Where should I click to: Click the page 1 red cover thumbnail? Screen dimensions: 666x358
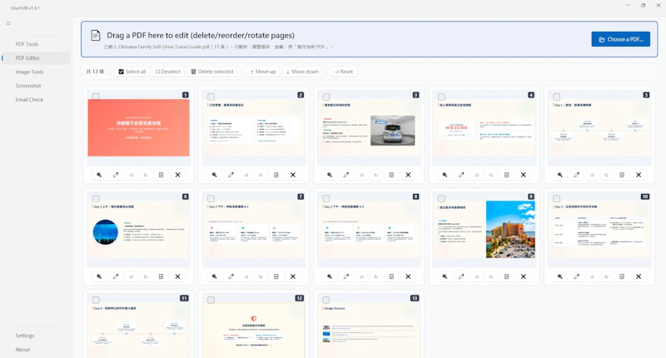tap(138, 128)
